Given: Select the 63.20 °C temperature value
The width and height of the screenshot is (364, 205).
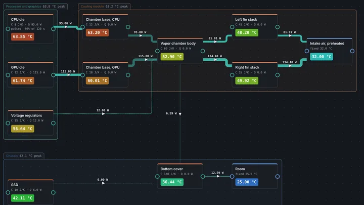Looking at the screenshot, I should [97, 32].
